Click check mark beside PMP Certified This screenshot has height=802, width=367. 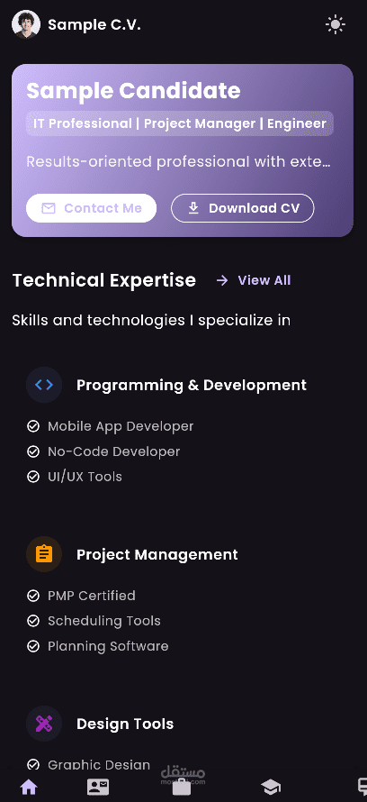tap(33, 596)
